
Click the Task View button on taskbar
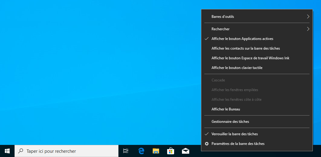[125, 151]
